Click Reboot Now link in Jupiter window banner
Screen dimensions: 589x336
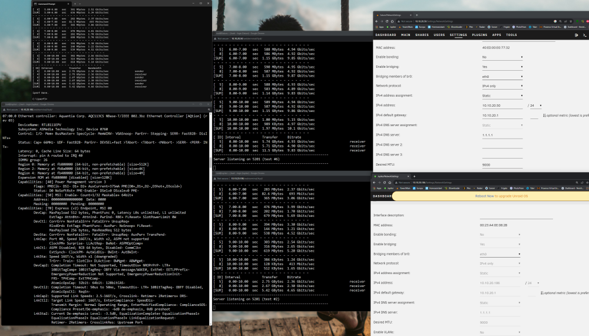(x=484, y=196)
